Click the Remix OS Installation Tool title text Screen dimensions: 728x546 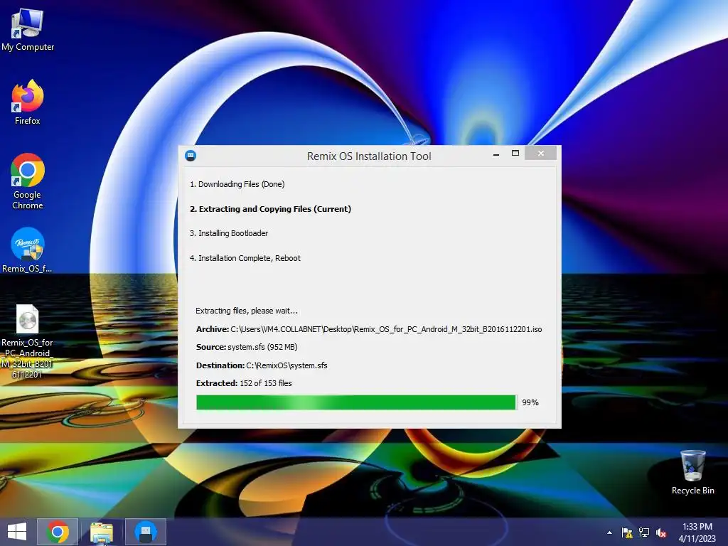coord(369,156)
